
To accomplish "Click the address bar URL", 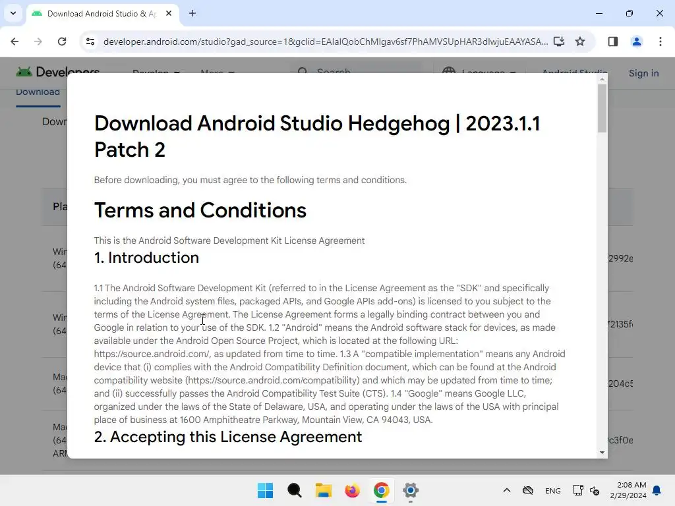I will click(326, 42).
